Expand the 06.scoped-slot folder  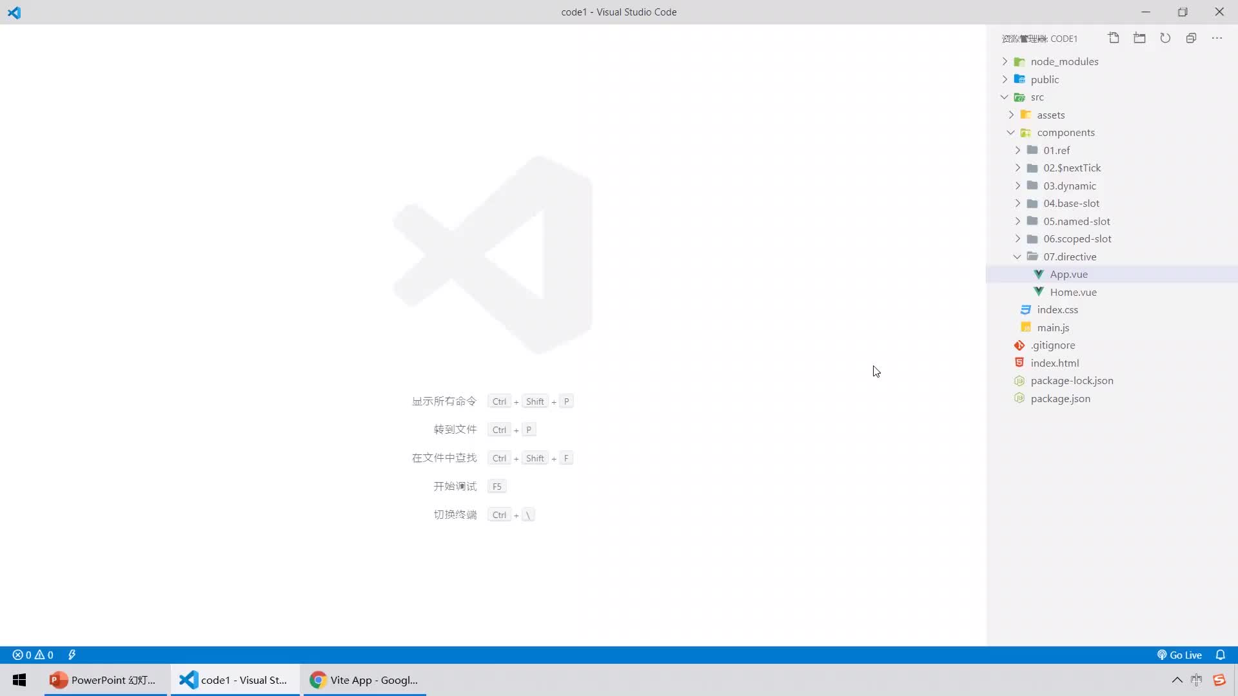(x=1112, y=238)
